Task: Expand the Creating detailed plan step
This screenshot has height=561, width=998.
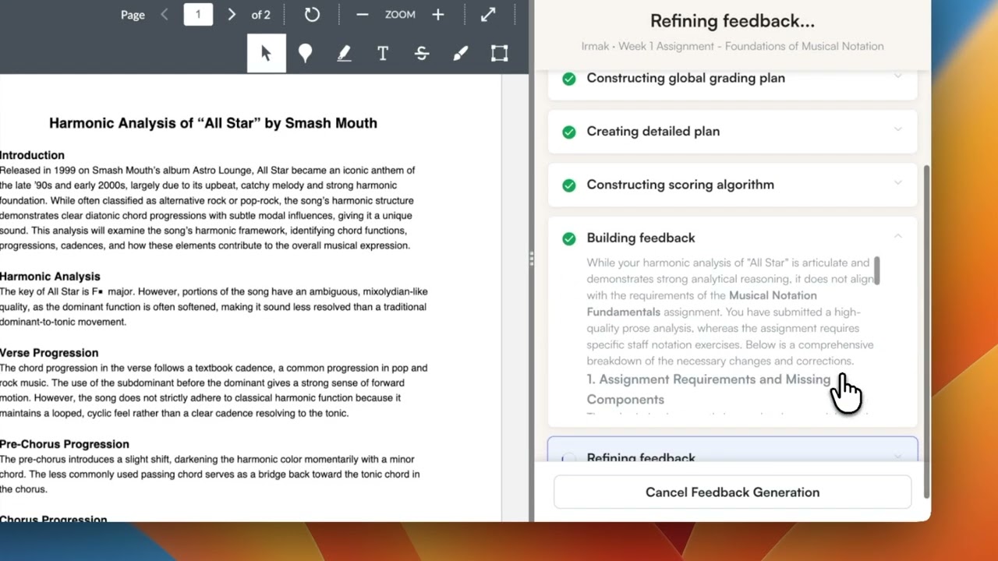Action: (897, 130)
